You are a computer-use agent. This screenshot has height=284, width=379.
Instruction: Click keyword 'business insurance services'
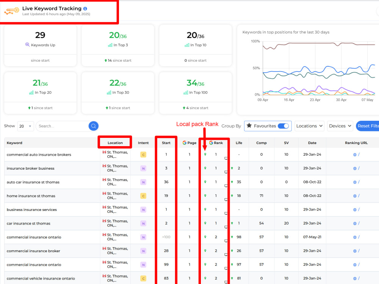pyautogui.click(x=32, y=210)
